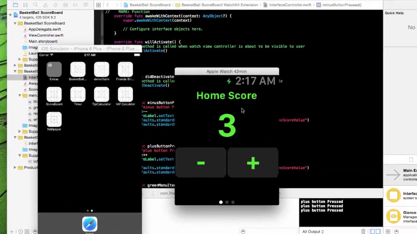
Task: Open Safari in the simulator dock
Action: pyautogui.click(x=90, y=224)
